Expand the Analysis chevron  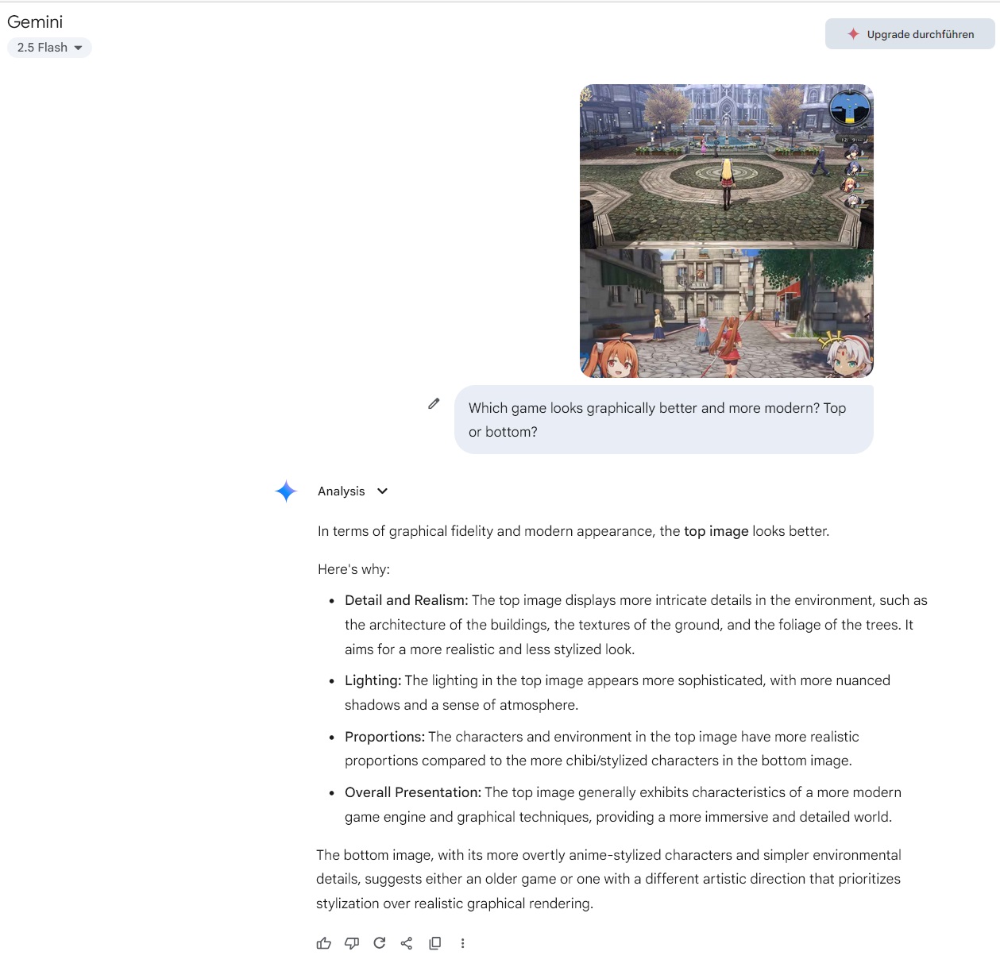(x=382, y=491)
